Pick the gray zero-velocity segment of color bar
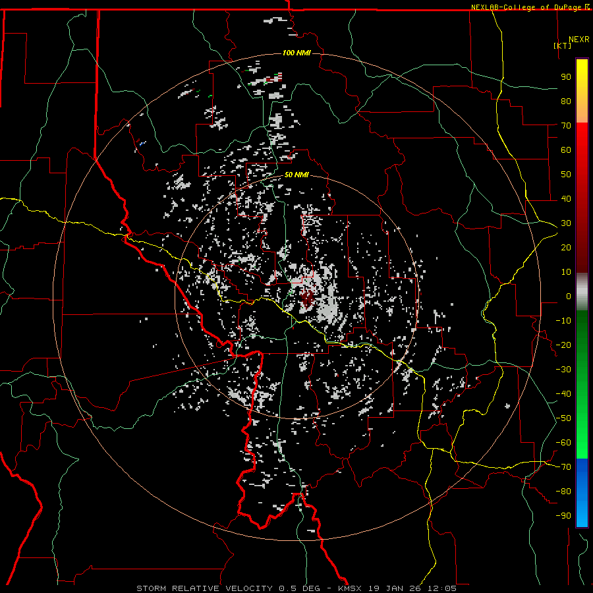Viewport: 593px width, 593px height. coord(582,292)
